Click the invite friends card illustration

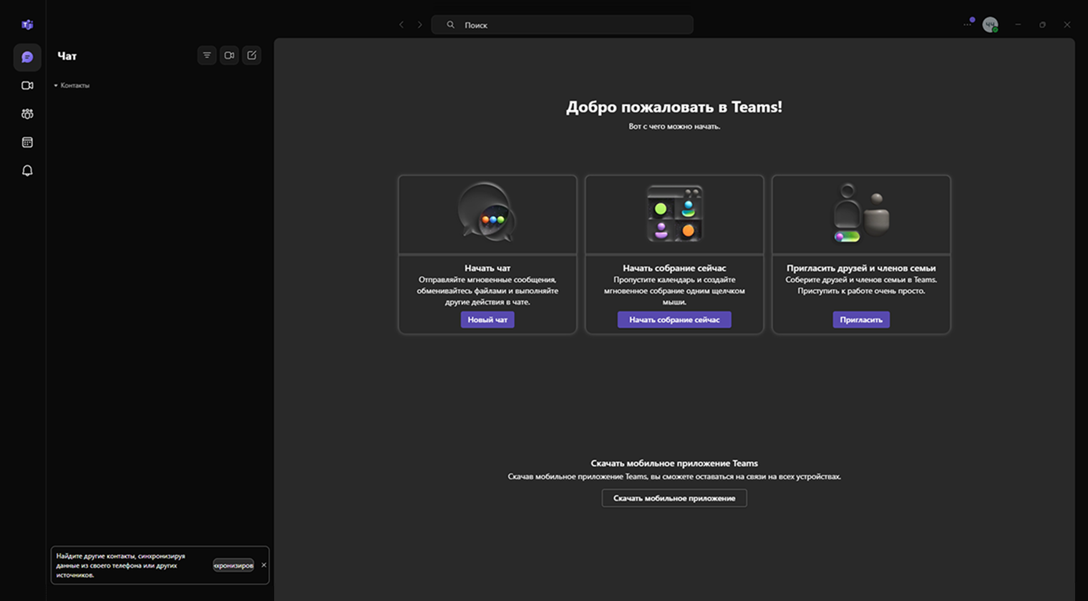(861, 213)
